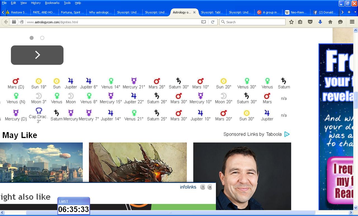Image resolution: width=358 pixels, height=216 pixels.
Task: Switch to the Neo-Riem... Wikipedia tab
Action: click(x=296, y=12)
